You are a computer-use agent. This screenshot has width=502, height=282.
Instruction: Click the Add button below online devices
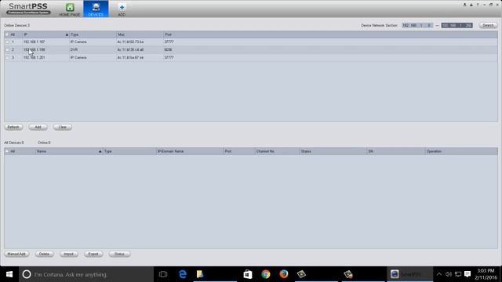(x=38, y=127)
